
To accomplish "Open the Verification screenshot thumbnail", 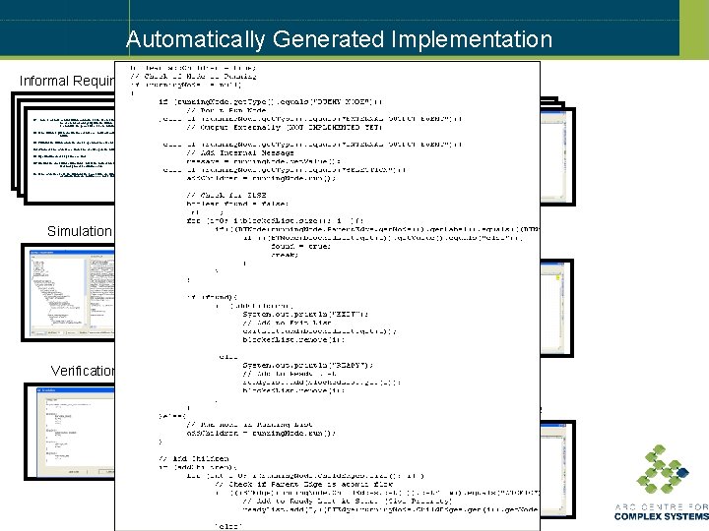I will click(70, 432).
